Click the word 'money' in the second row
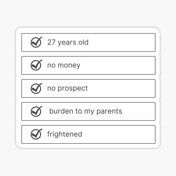 (x=69, y=66)
